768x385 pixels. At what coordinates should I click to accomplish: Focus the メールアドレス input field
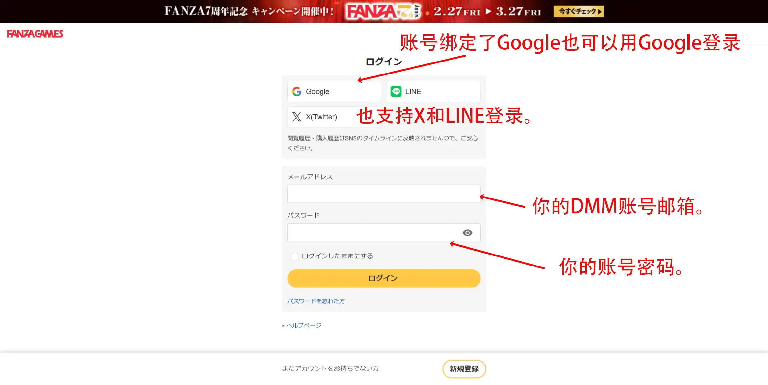pos(384,194)
